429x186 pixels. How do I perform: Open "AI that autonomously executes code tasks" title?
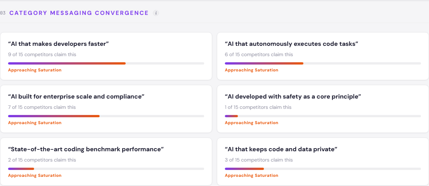coord(291,44)
